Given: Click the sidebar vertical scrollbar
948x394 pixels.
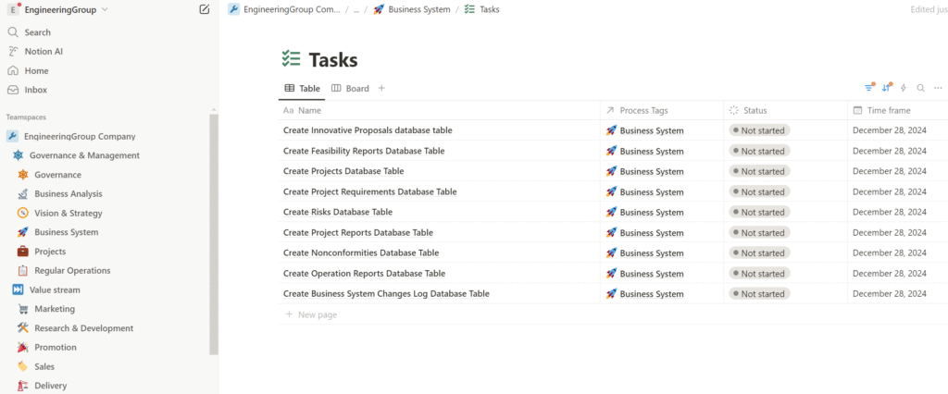Looking at the screenshot, I should pos(214,231).
